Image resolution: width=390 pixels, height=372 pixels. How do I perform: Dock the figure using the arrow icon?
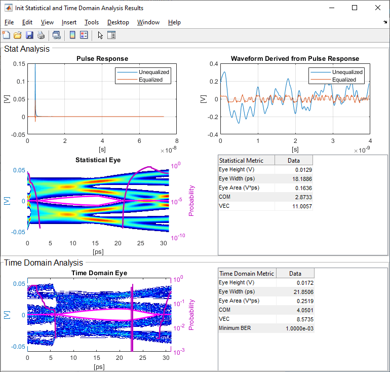pyautogui.click(x=385, y=23)
